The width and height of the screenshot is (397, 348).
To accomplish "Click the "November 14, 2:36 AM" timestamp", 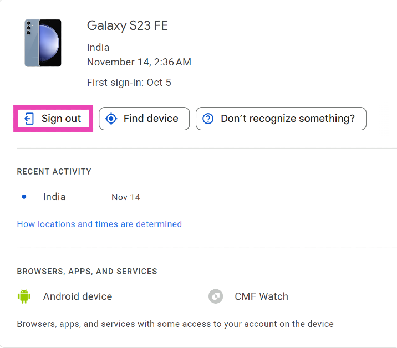I will (x=139, y=62).
